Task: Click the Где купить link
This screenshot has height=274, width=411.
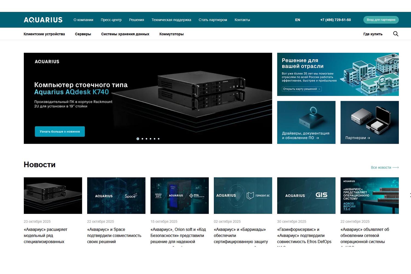Action: [373, 34]
